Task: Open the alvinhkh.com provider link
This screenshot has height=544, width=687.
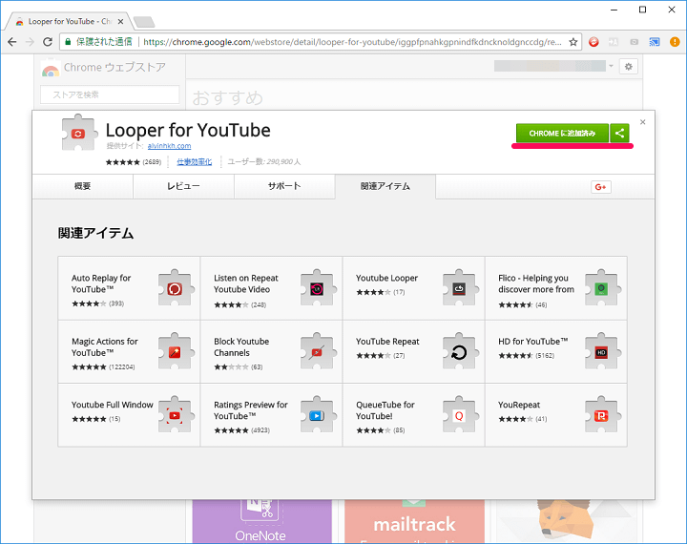Action: tap(169, 146)
